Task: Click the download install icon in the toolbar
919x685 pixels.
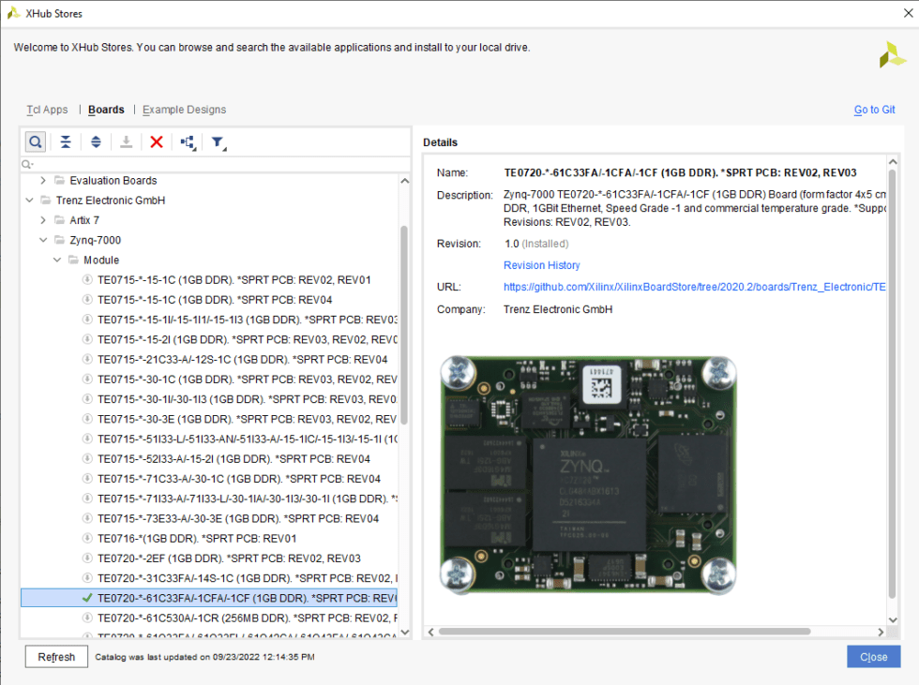Action: (127, 141)
